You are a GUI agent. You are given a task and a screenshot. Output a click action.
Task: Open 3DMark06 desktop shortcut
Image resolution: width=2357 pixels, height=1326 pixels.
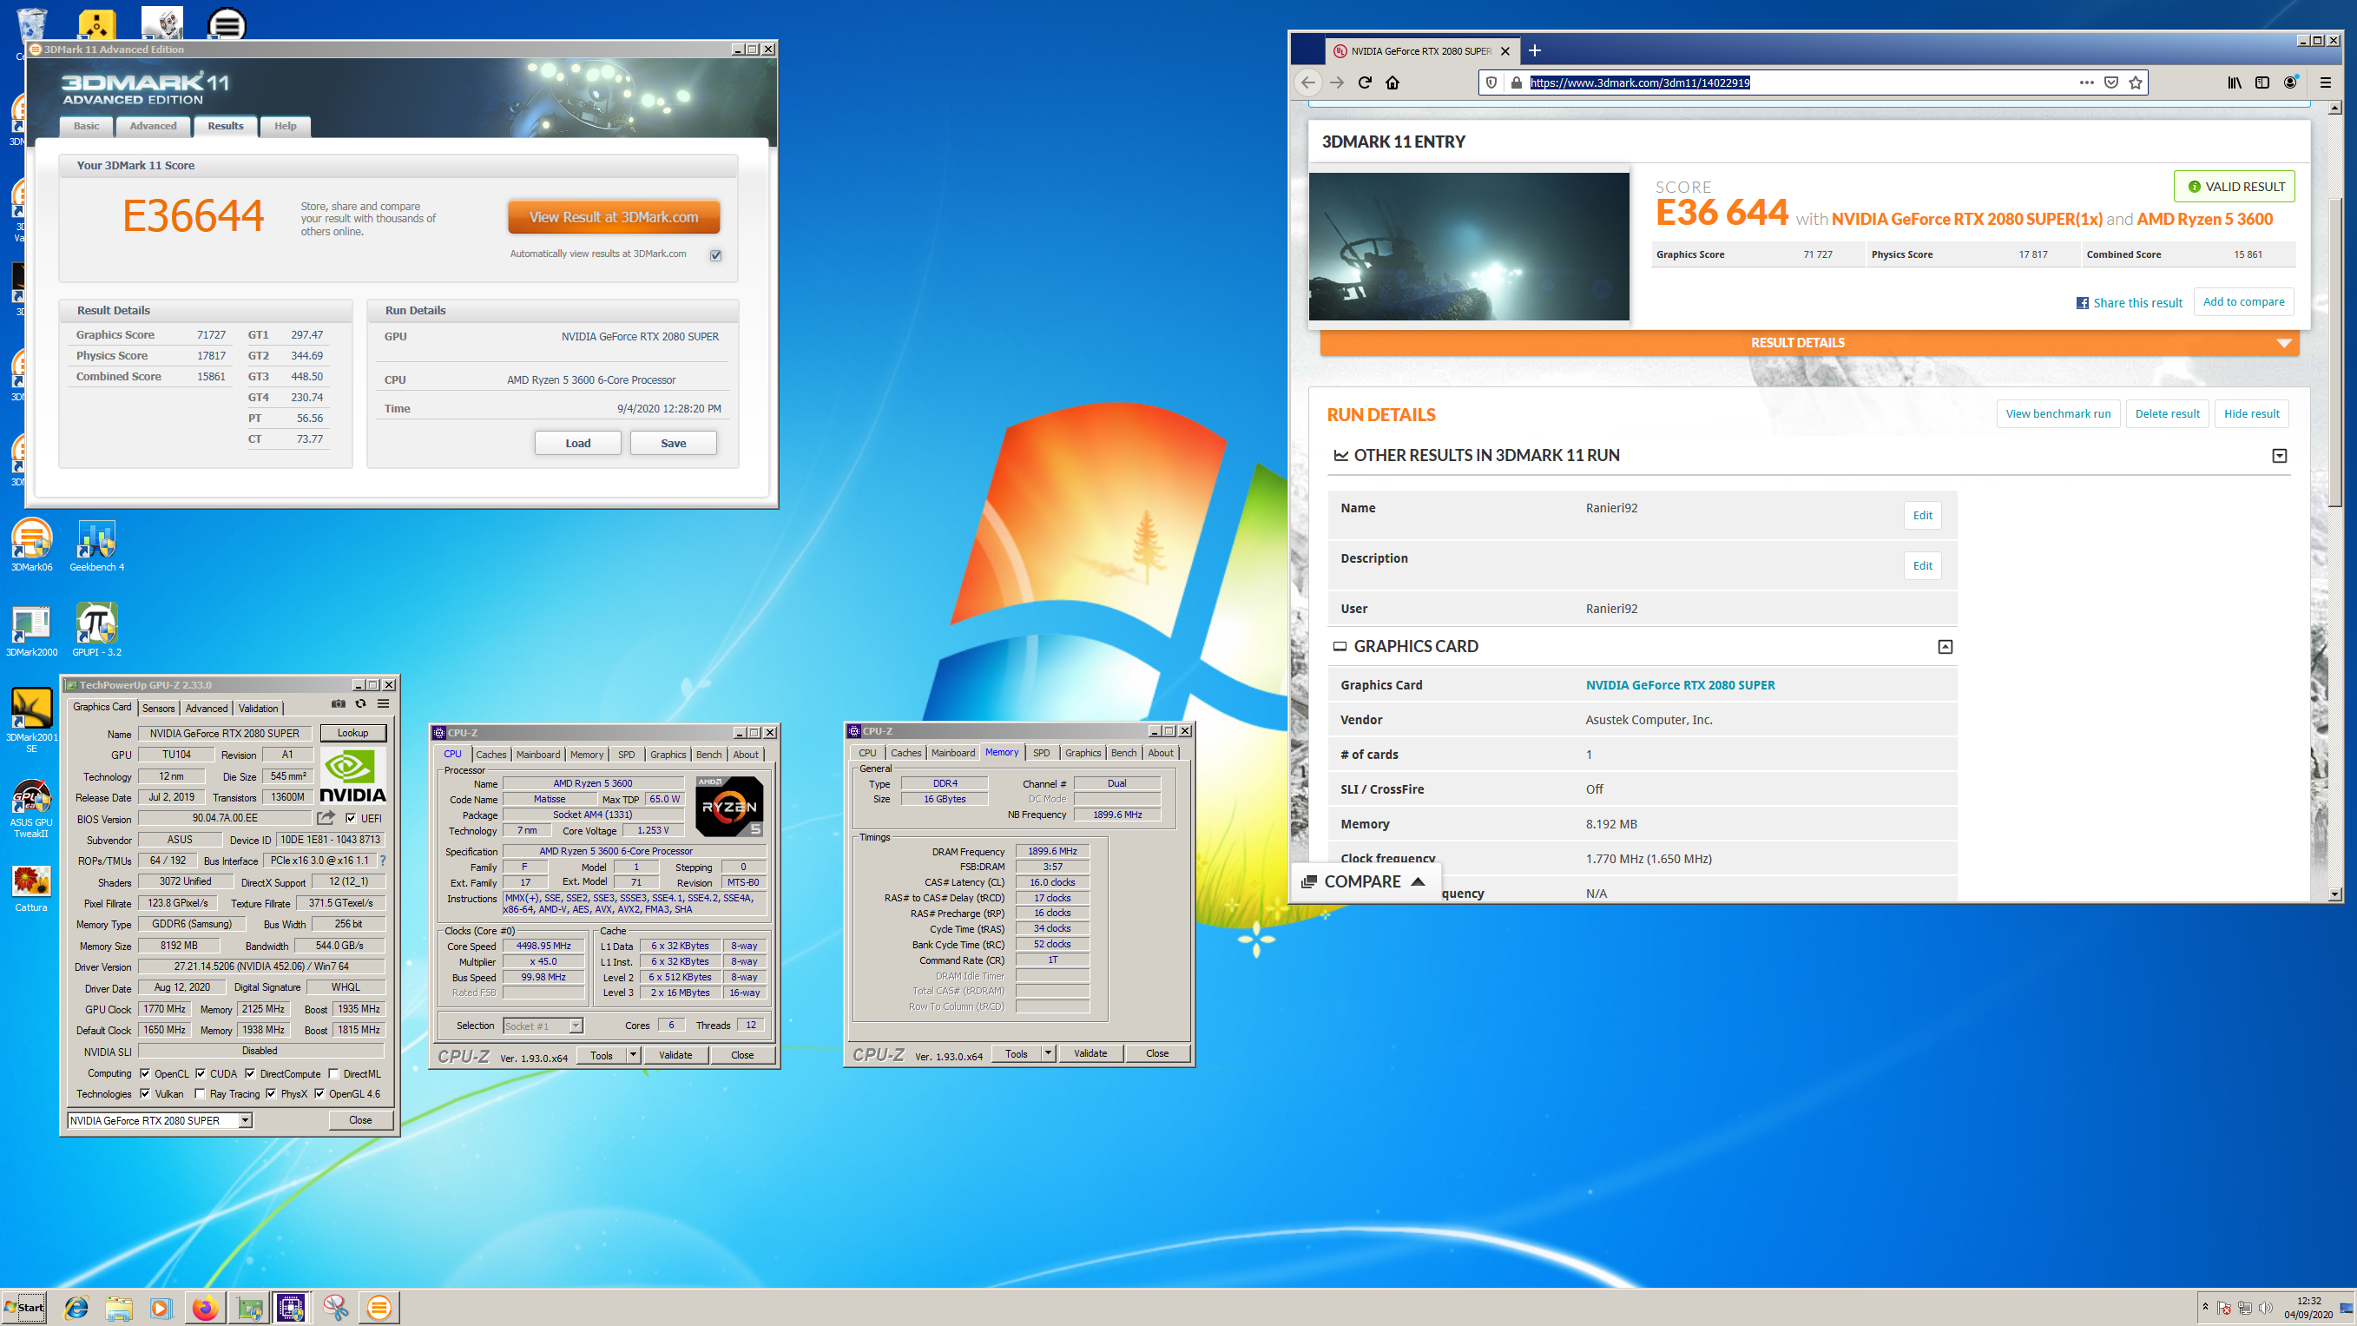pos(31,545)
